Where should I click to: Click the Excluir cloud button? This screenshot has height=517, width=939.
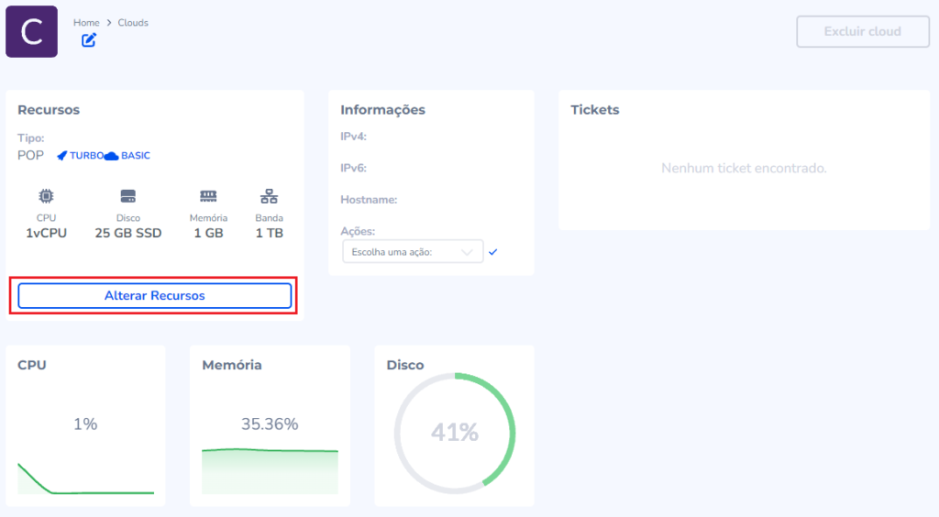(862, 31)
